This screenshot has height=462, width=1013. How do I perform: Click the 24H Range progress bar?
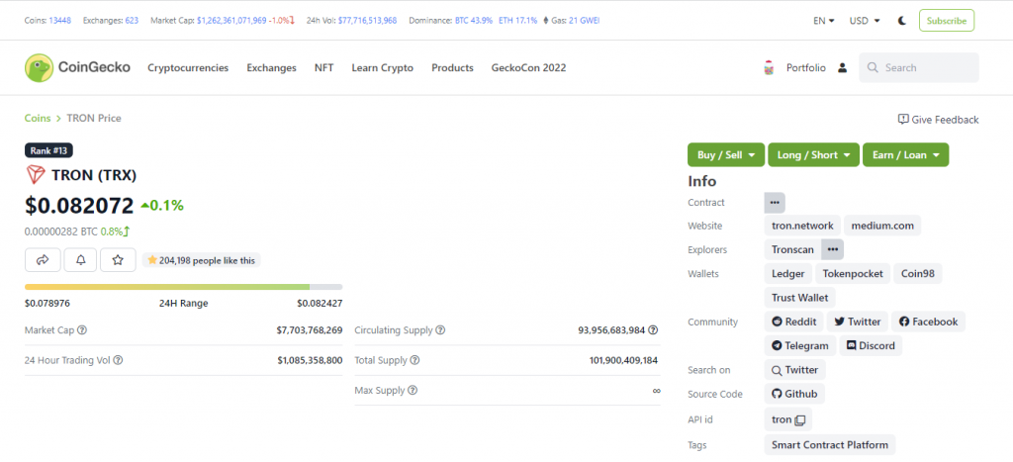pos(183,287)
